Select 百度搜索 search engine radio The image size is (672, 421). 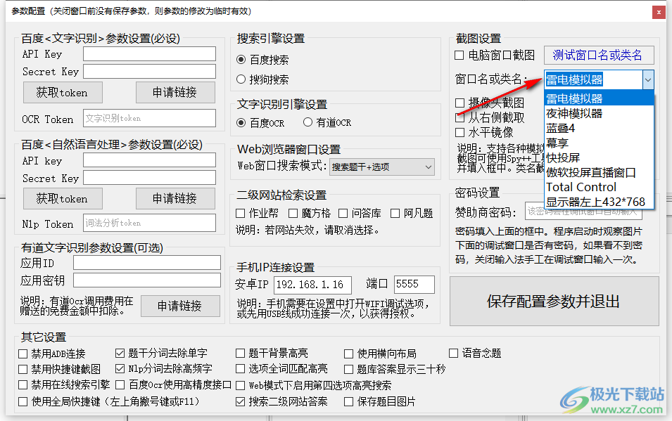tap(241, 60)
